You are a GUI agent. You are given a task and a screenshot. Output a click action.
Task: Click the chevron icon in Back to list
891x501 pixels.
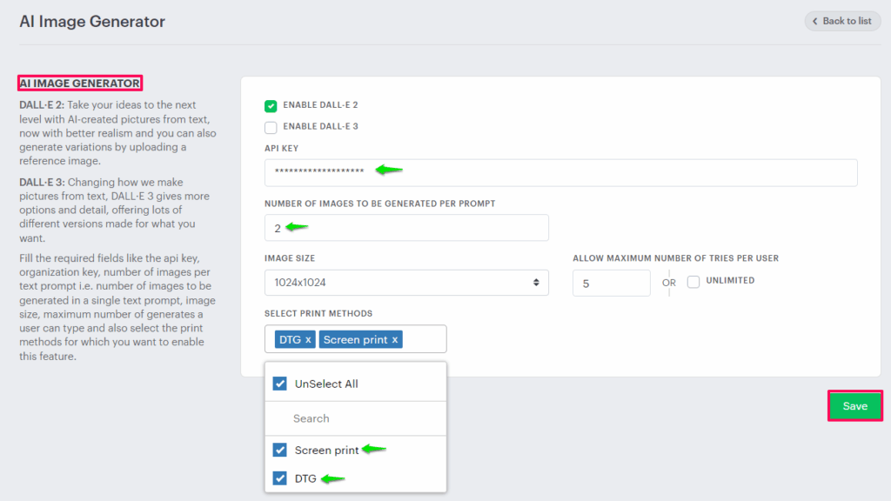[815, 21]
